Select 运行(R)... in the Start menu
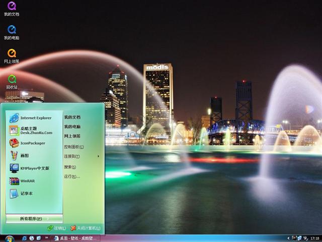This screenshot has width=322, height=242. 71,176
